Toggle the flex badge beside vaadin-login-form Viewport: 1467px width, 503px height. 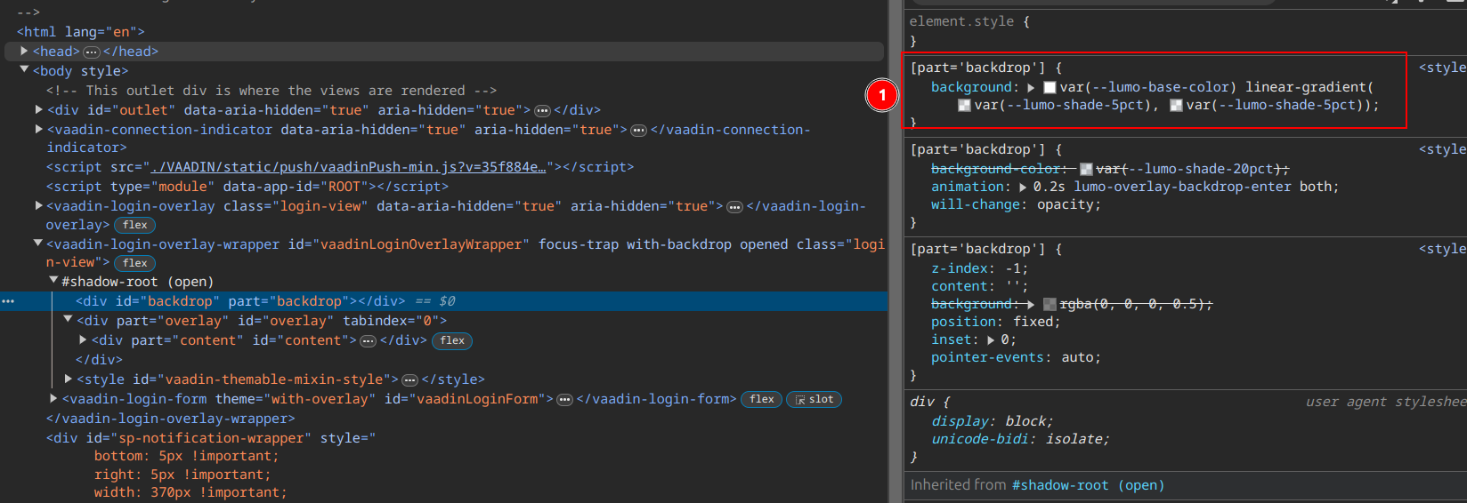[761, 400]
